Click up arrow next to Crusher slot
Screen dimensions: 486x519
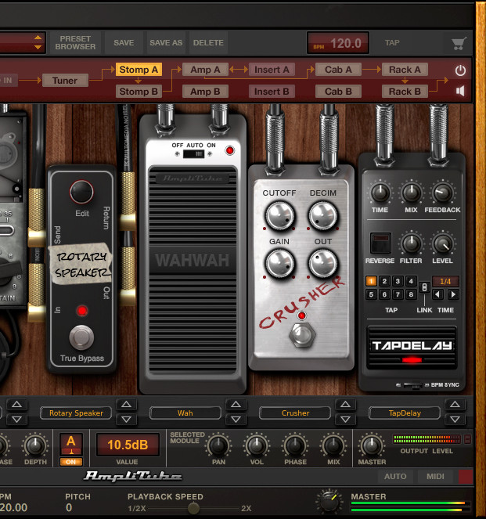tap(345, 405)
